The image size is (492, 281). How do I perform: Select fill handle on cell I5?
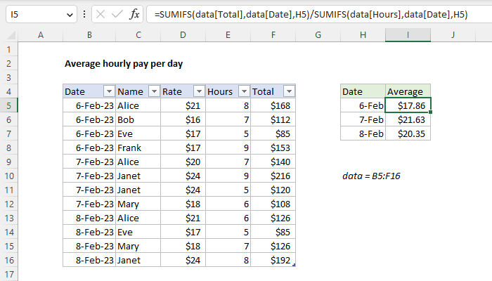[x=430, y=112]
